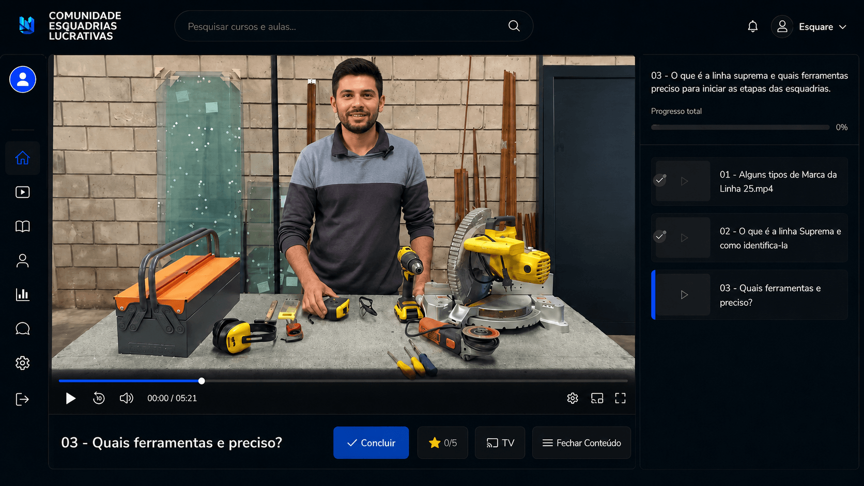Viewport: 864px width, 486px height.
Task: Collapse lesson list with Fechar Conteúdo
Action: [581, 443]
